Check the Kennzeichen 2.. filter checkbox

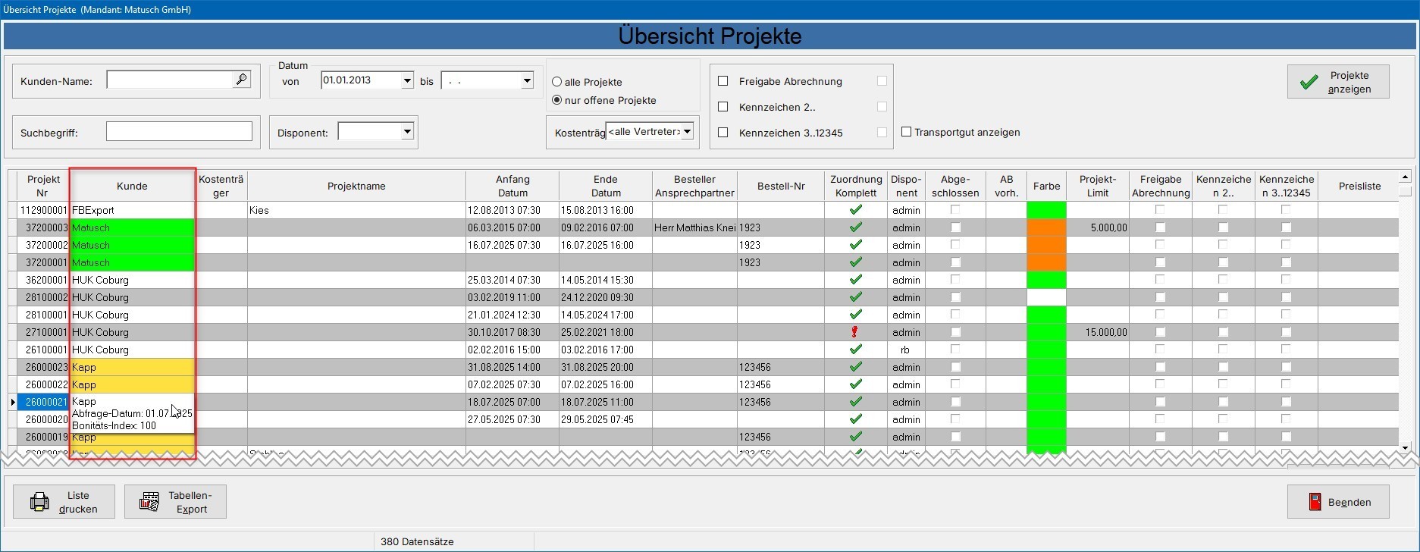723,107
